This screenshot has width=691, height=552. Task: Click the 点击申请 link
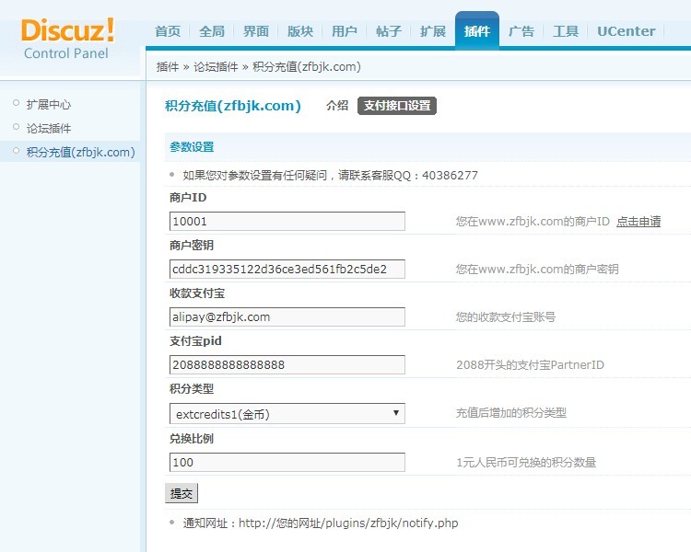click(638, 222)
